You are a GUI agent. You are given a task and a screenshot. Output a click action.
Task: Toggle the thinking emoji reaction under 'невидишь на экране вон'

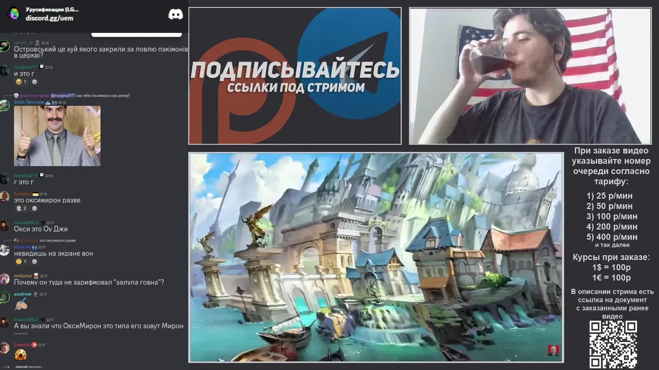(x=21, y=262)
